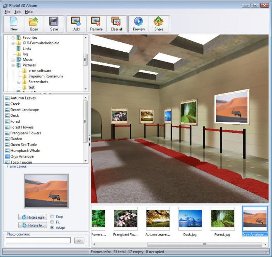Viewport: 272px width, 257px height.
Task: Click the folder tree scroll up arrow
Action: point(86,37)
